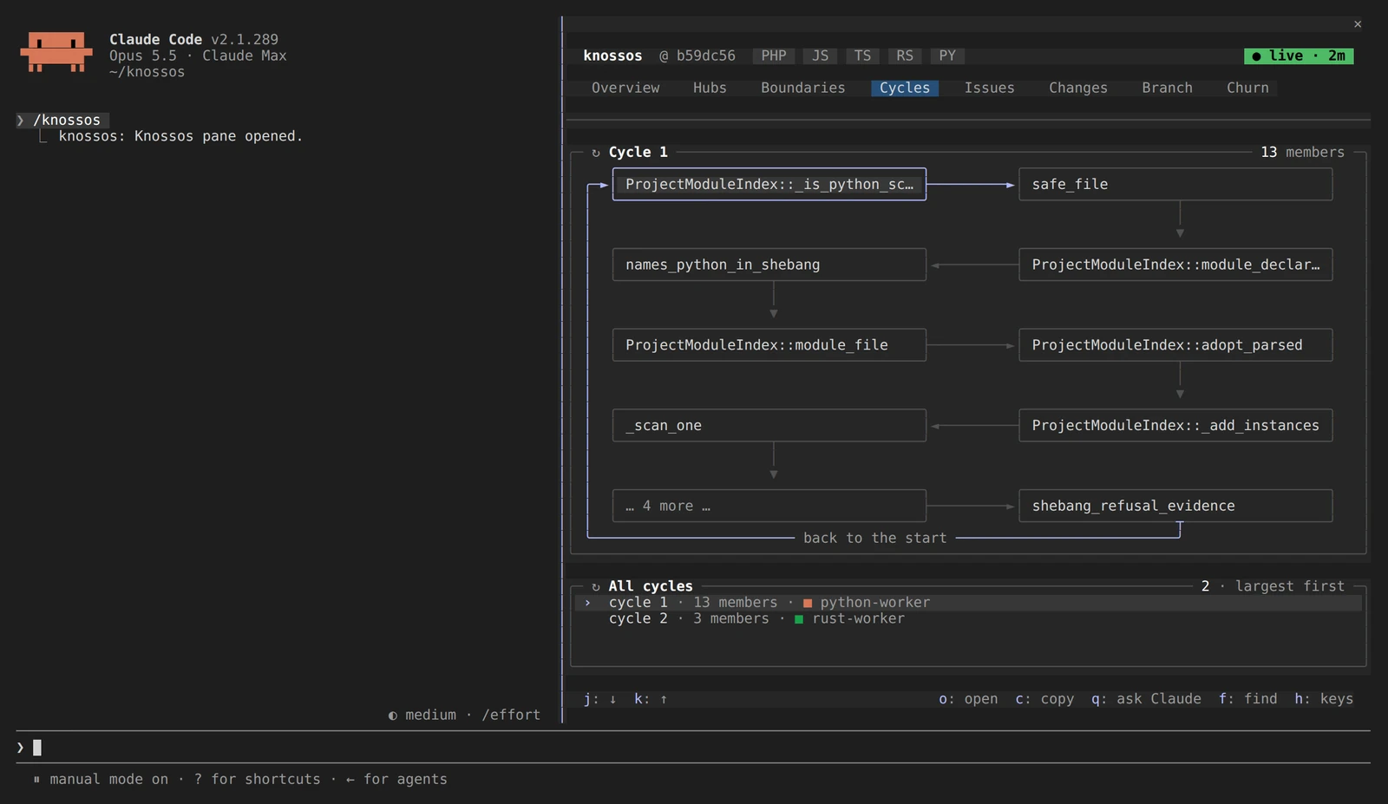Screen dimensions: 1388x804
Task: Click the 'h: keys' shortcut
Action: pos(1324,699)
